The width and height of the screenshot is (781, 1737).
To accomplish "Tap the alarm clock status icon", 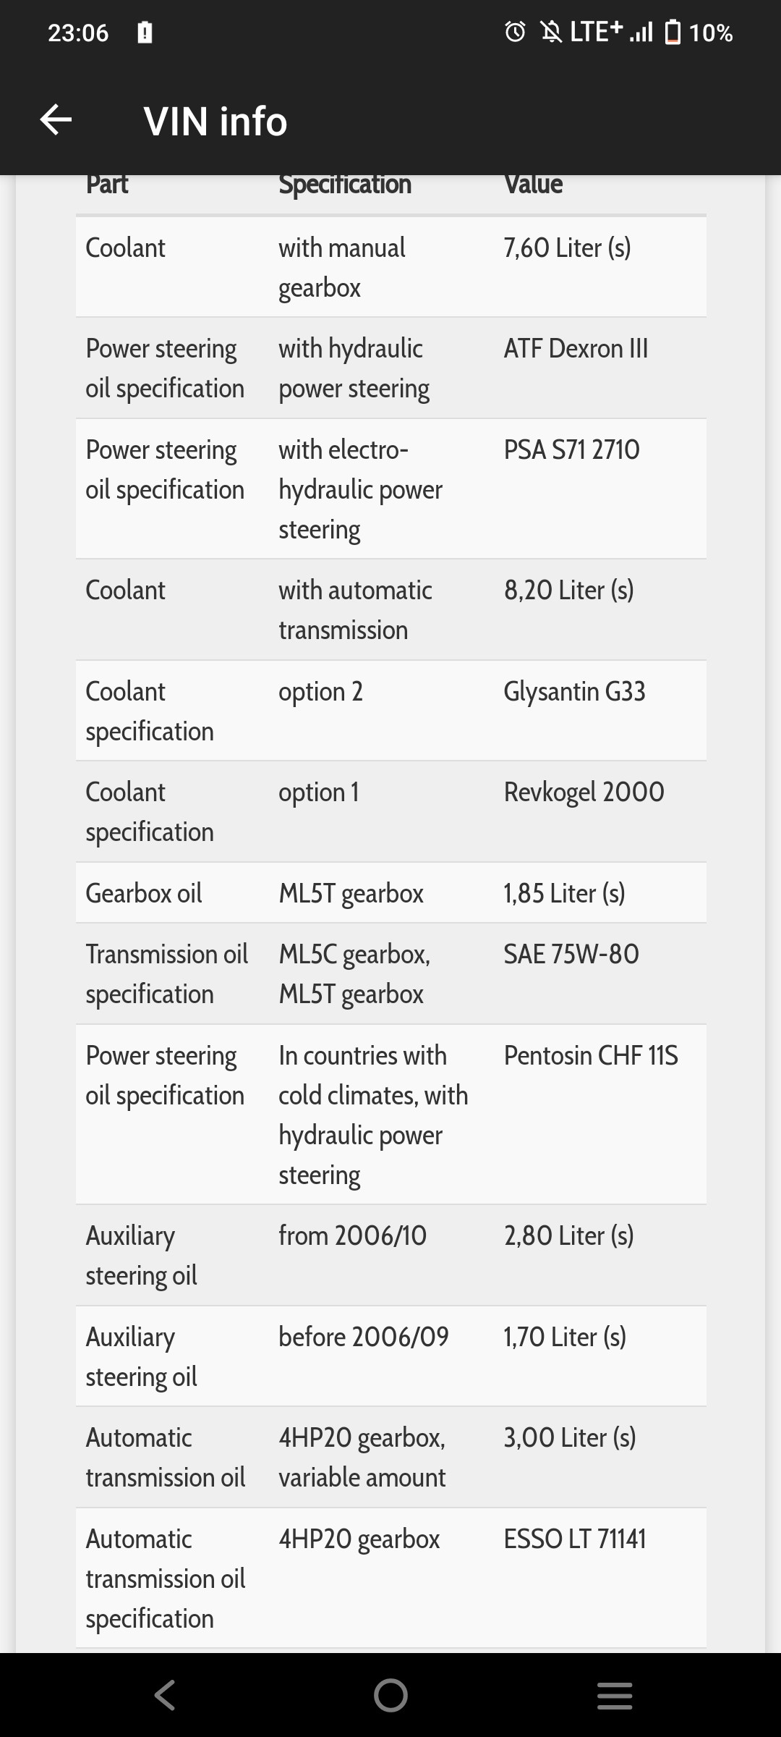I will (x=515, y=32).
